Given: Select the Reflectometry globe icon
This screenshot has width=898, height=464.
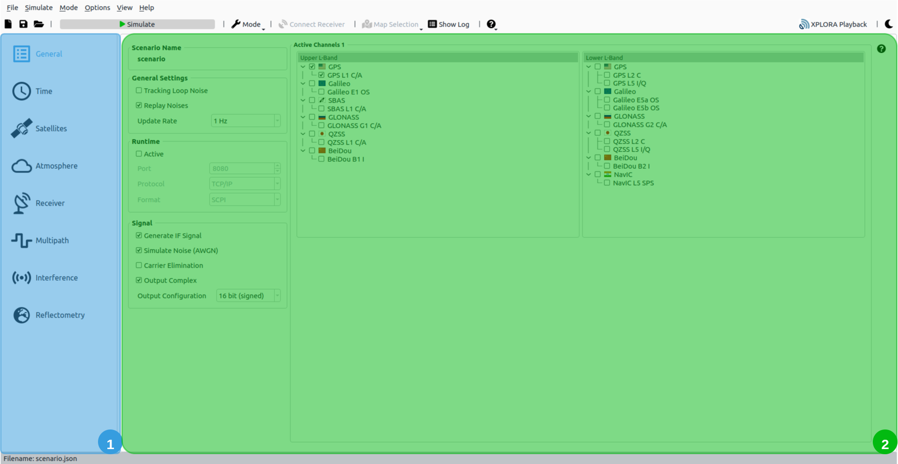Looking at the screenshot, I should [21, 315].
